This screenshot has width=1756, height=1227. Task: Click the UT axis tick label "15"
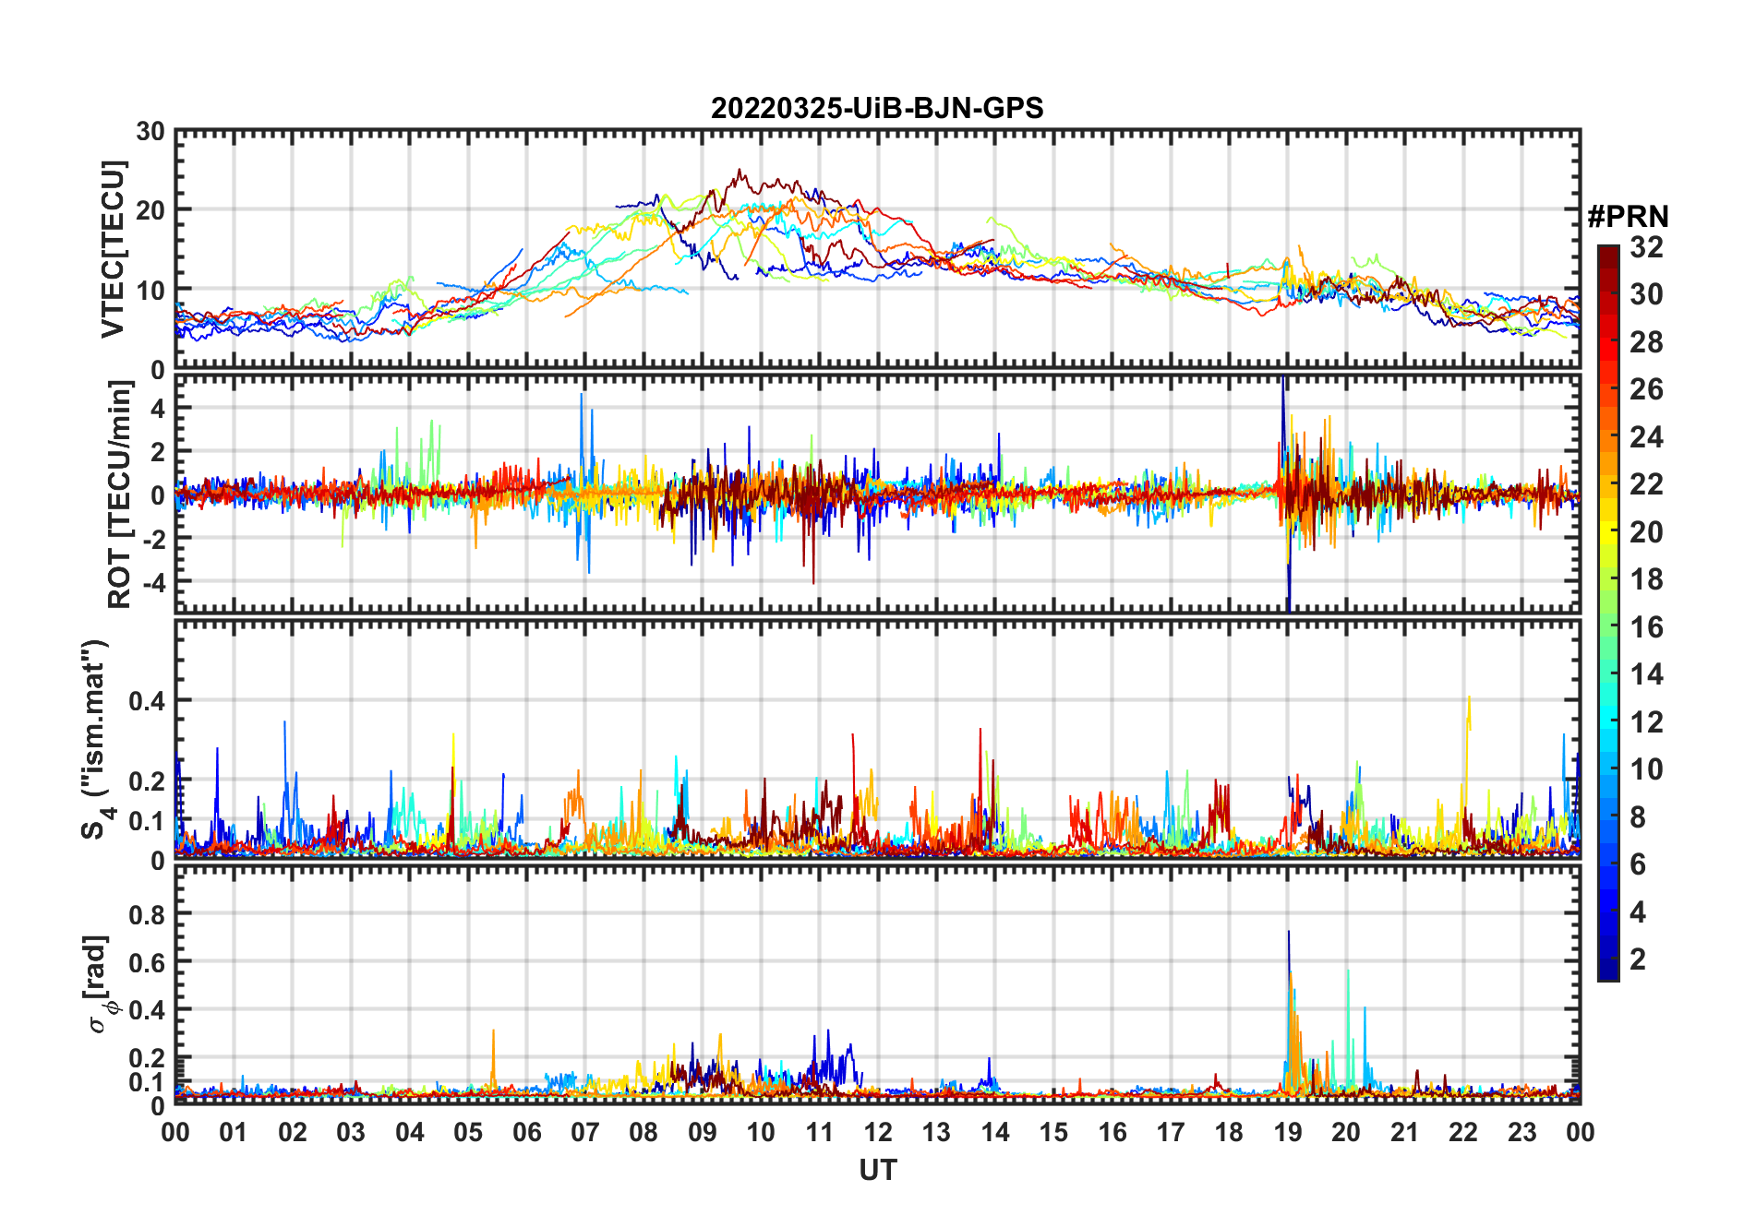(x=1053, y=1132)
